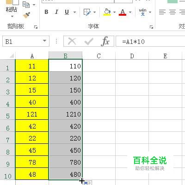Click formula bar with =A1*10
Image resolution: width=185 pixels, height=185 pixels.
click(x=150, y=41)
